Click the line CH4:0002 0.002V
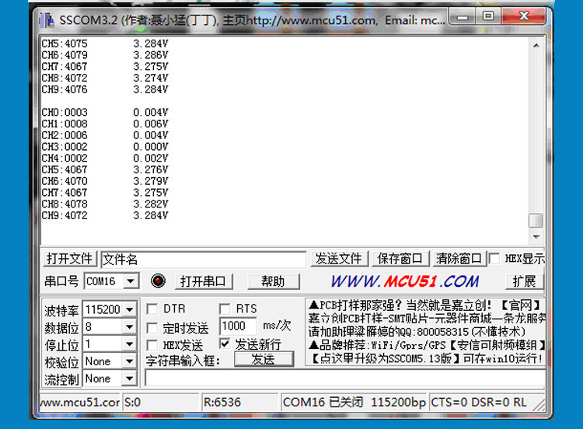This screenshot has width=583, height=429. (105, 158)
